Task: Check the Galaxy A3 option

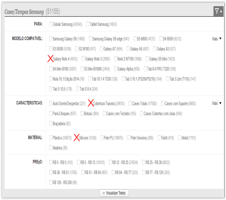Action: (155, 49)
